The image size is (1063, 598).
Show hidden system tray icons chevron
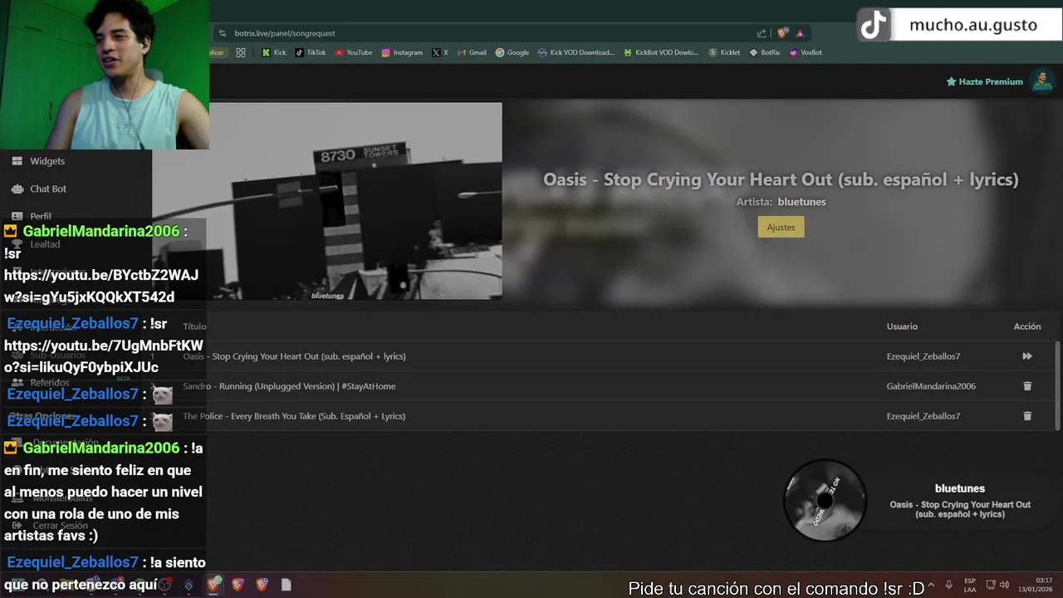[930, 585]
